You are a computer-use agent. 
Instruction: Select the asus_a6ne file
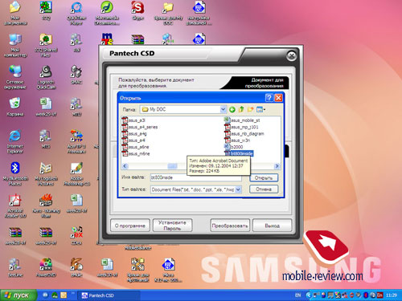tap(135, 147)
